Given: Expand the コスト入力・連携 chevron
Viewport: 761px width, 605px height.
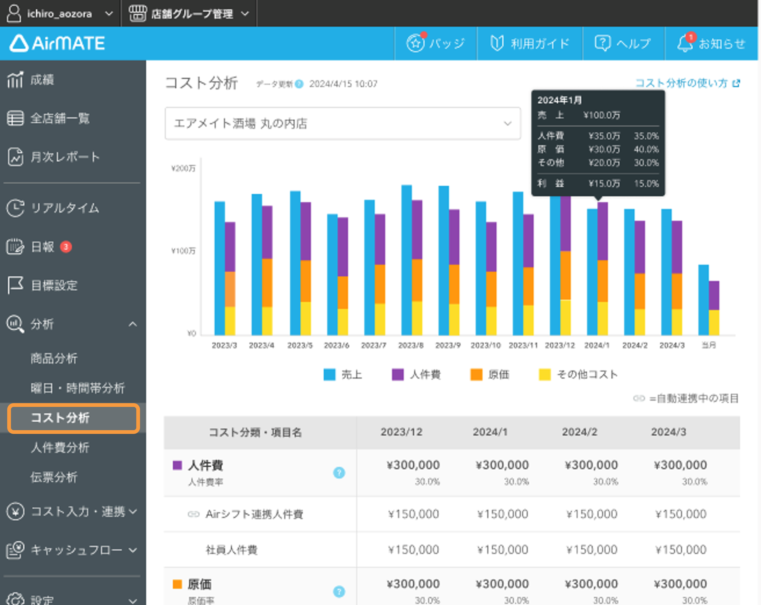Looking at the screenshot, I should coord(133,511).
